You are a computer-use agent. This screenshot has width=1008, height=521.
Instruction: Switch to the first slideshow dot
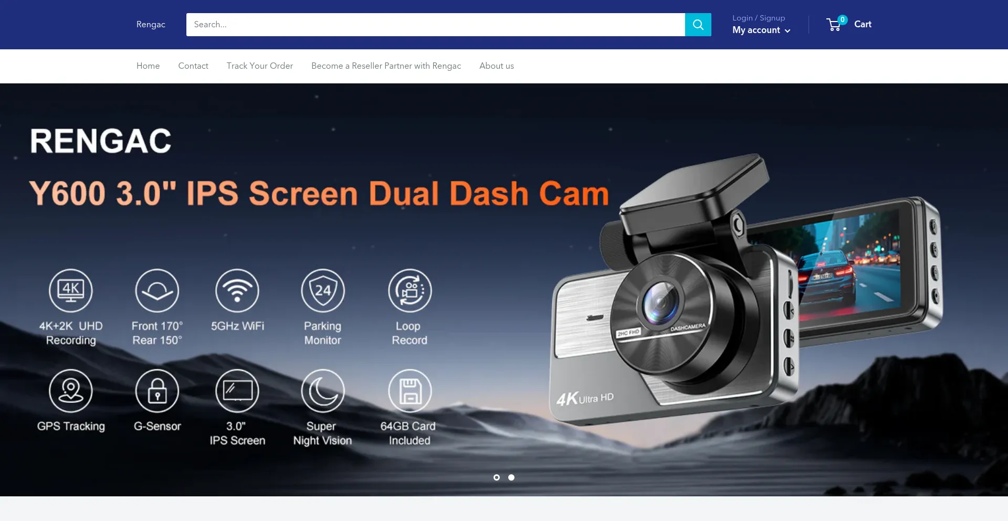click(x=497, y=477)
